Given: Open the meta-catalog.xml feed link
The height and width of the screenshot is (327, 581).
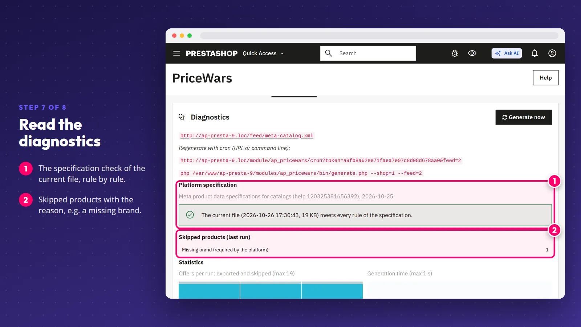Looking at the screenshot, I should click(247, 136).
